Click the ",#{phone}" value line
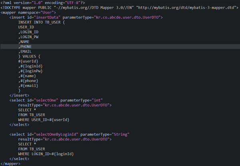The height and width of the screenshot is (166, 240). click(28, 81)
